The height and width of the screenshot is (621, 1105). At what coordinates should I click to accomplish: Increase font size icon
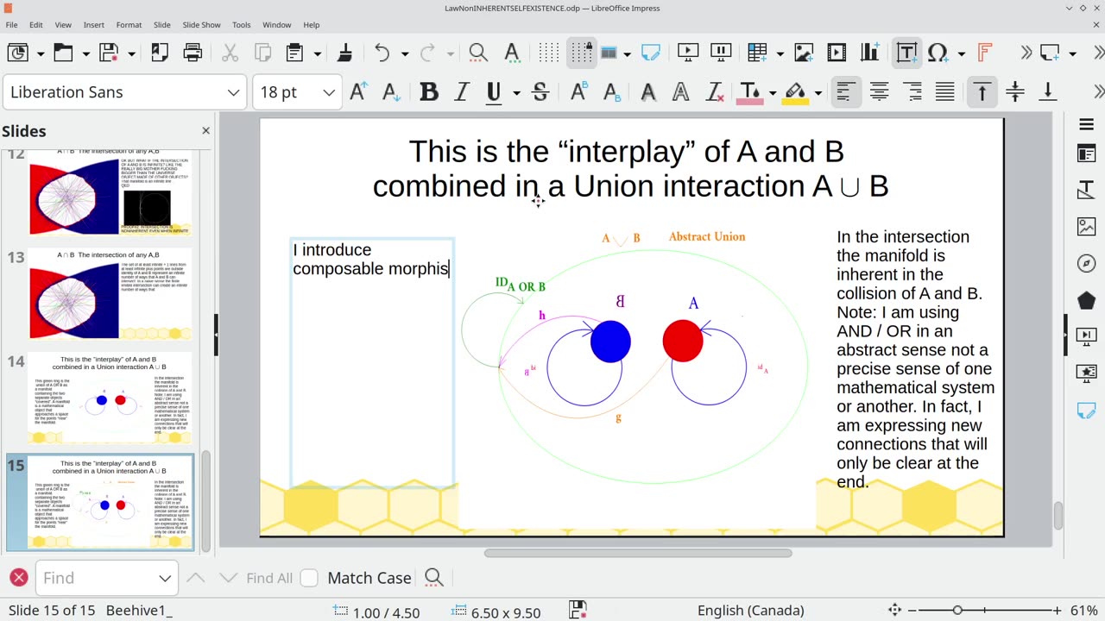click(x=358, y=91)
